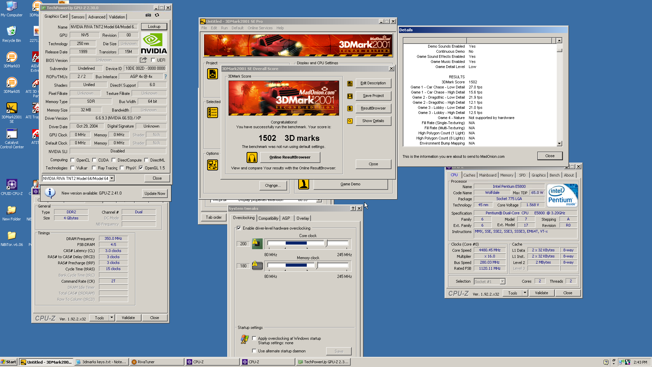
Task: Switch to Compatibility tab in System tweaks
Action: (268, 218)
